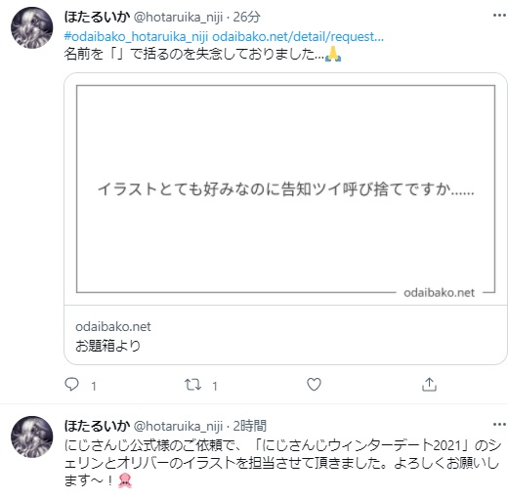Open the second tweet about にじさんじウィンターデート2021
Screen dimensions: 508x499
click(x=281, y=463)
